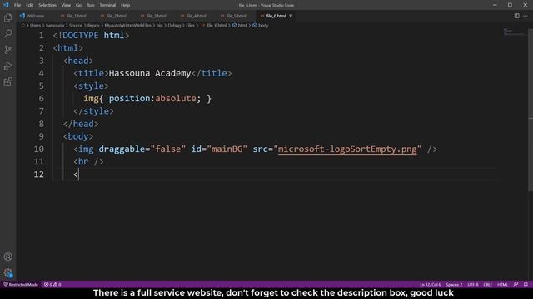Open the Source Control view
The width and height of the screenshot is (533, 299).
coord(7,50)
